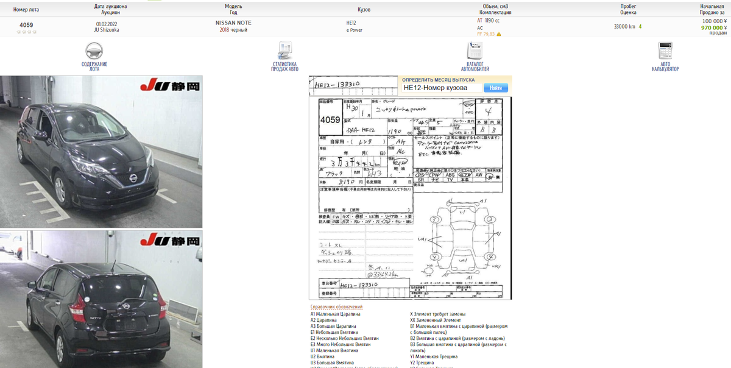The width and height of the screenshot is (731, 368).
Task: Click the FF 79,83 text
Action: (x=486, y=34)
